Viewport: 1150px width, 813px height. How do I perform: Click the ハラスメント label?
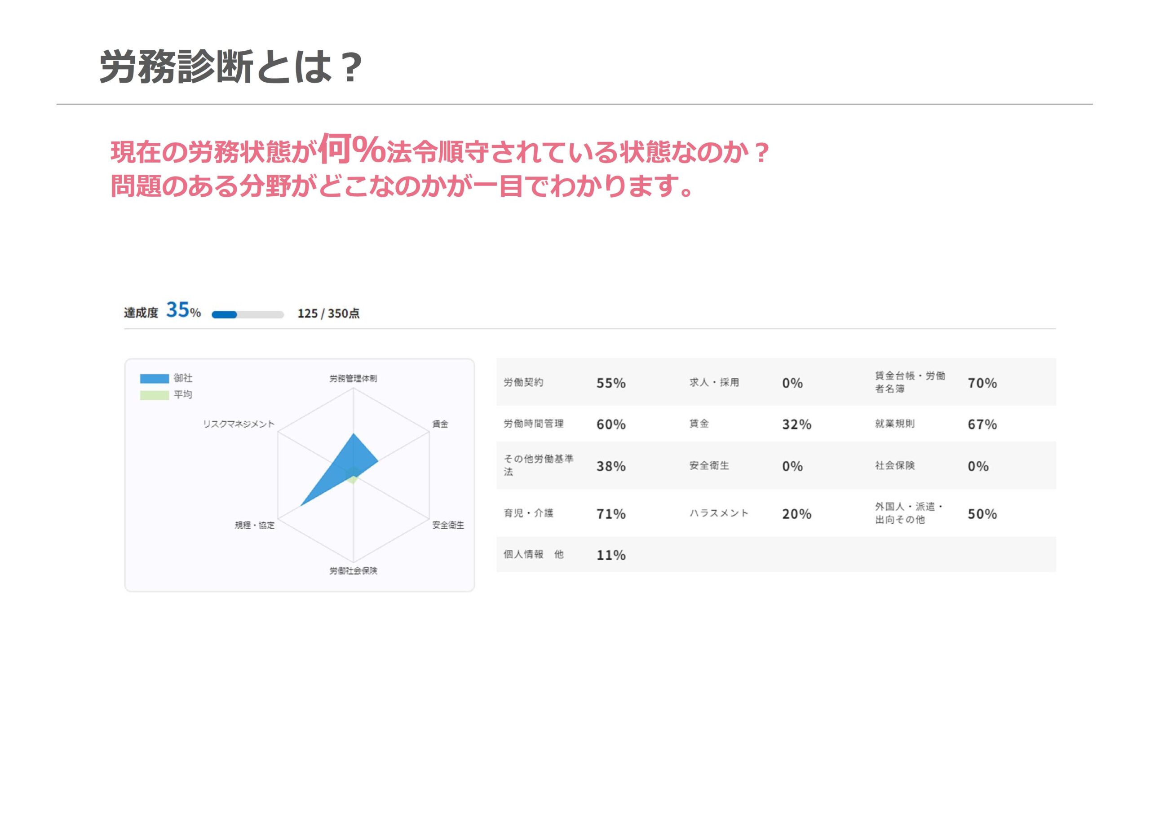[x=719, y=513]
